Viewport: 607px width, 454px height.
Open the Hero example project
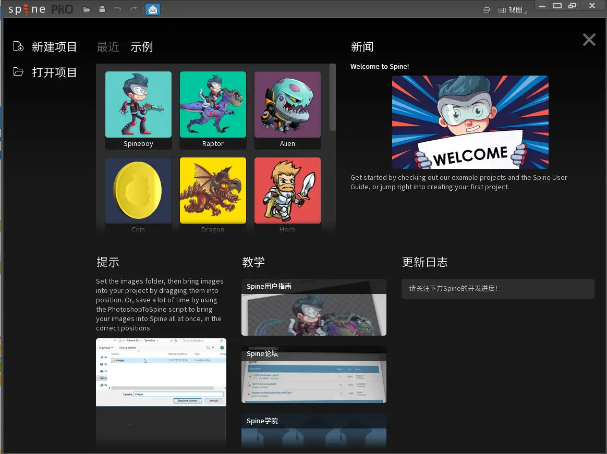(x=288, y=194)
